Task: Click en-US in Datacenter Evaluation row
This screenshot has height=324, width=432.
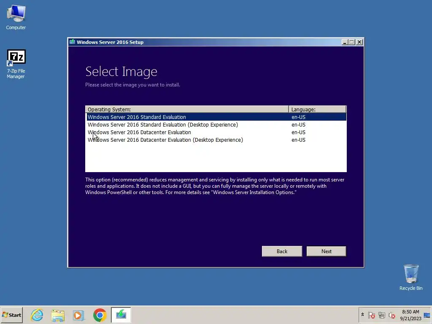Action: point(298,132)
